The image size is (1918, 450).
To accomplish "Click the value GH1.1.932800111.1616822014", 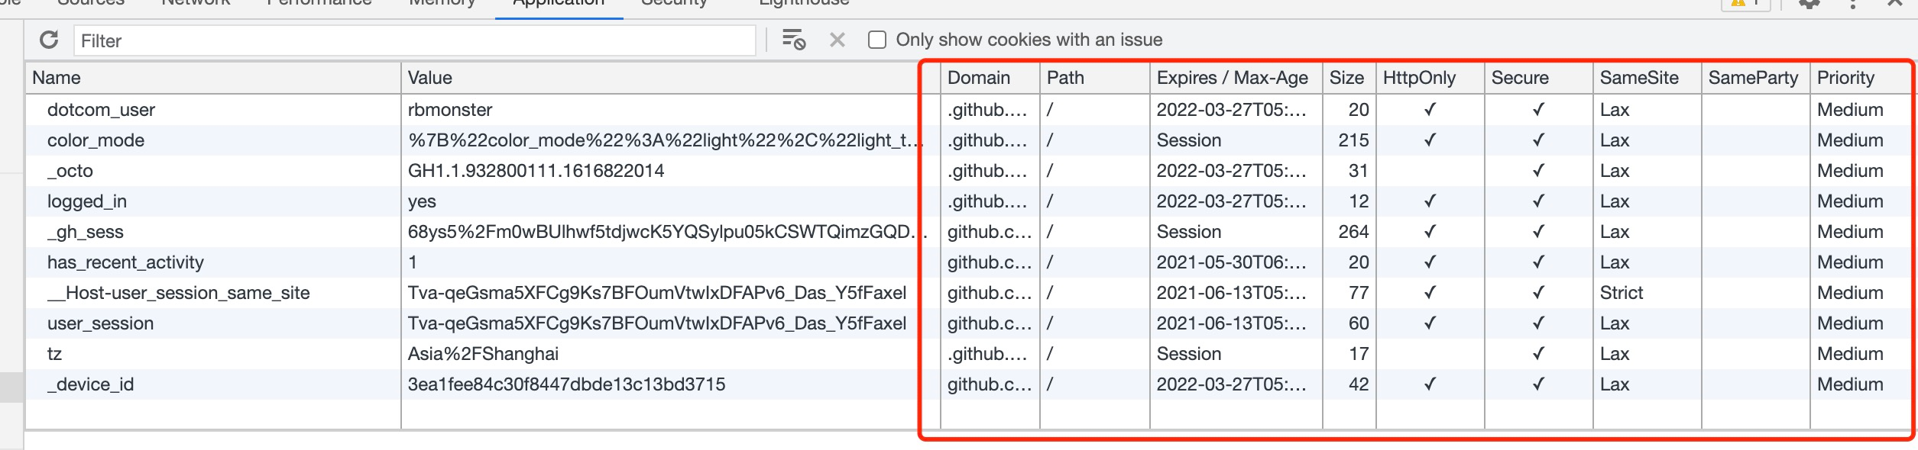I will (536, 171).
